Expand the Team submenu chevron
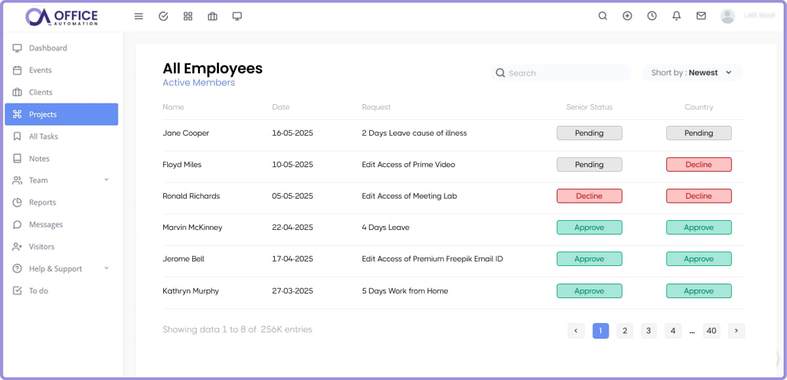Viewport: 787px width, 380px height. click(106, 180)
